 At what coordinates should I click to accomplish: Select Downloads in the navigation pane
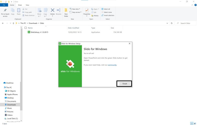pos(12,105)
